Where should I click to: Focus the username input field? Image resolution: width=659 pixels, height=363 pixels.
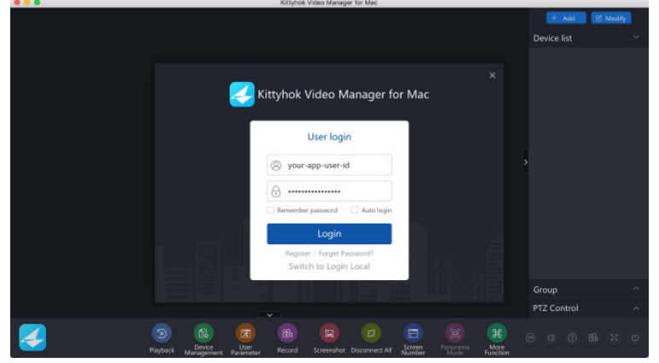329,165
